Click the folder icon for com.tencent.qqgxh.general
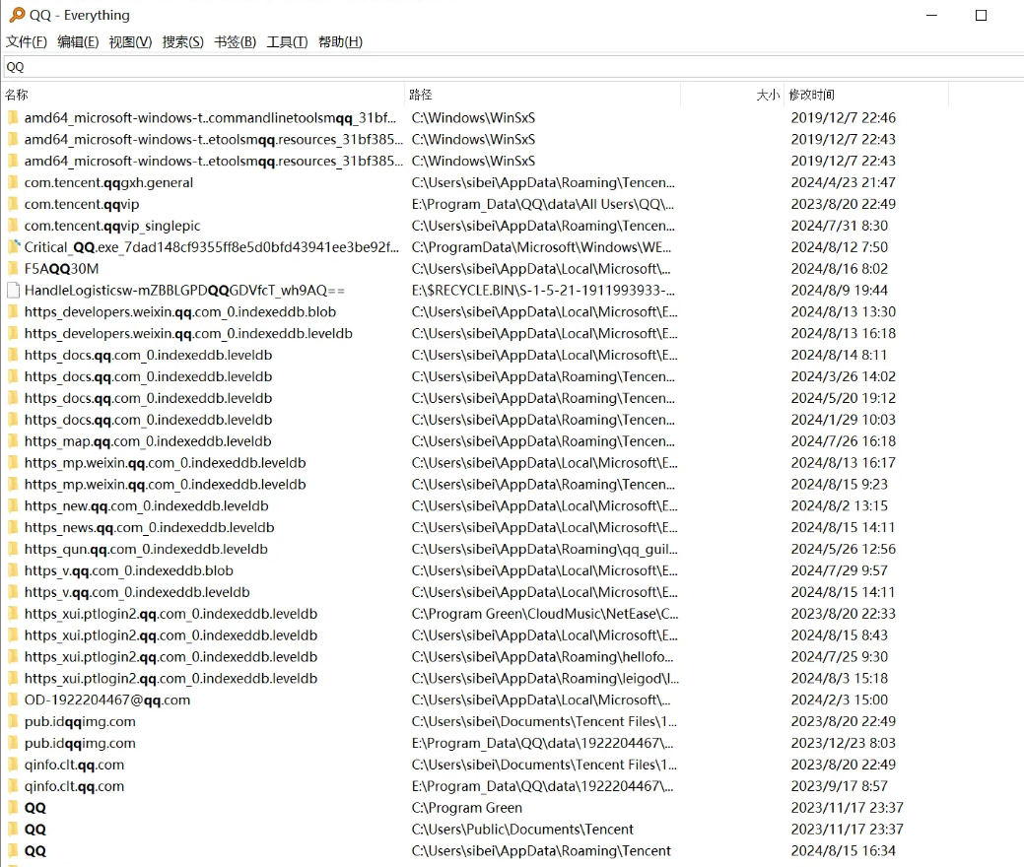The height and width of the screenshot is (867, 1024). tap(13, 182)
